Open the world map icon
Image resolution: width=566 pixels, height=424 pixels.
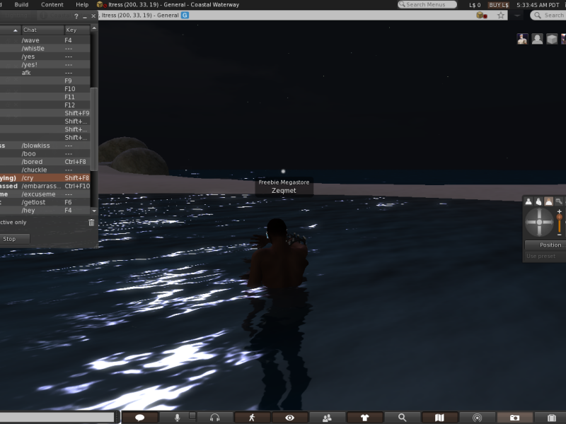click(x=439, y=418)
